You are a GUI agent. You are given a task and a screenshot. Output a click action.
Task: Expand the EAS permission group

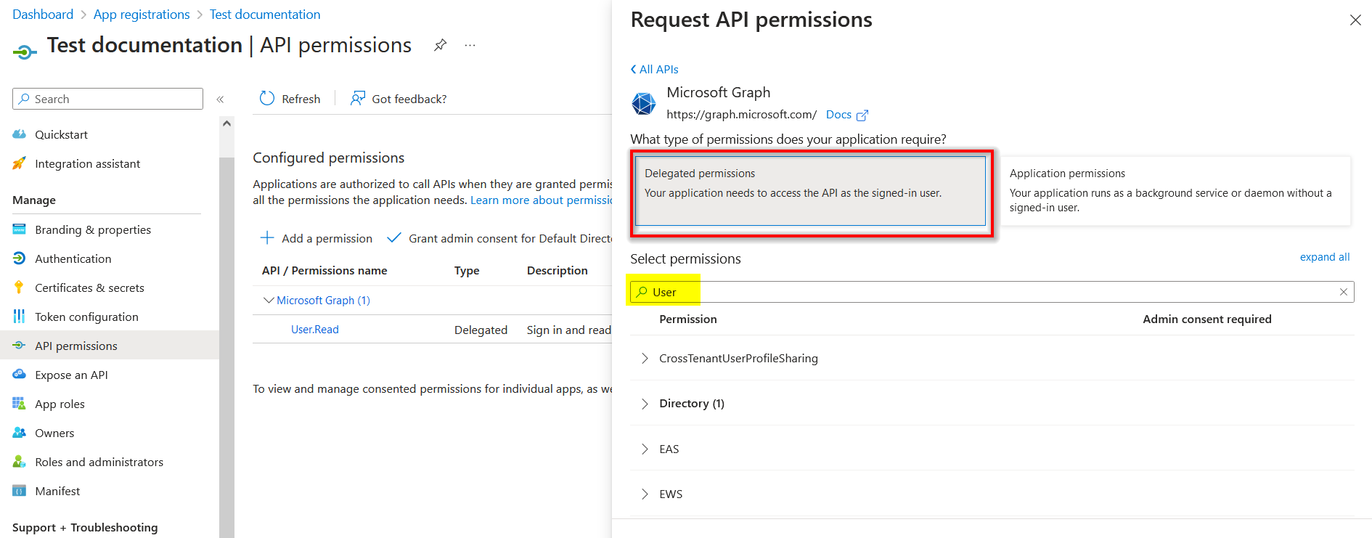pos(645,449)
